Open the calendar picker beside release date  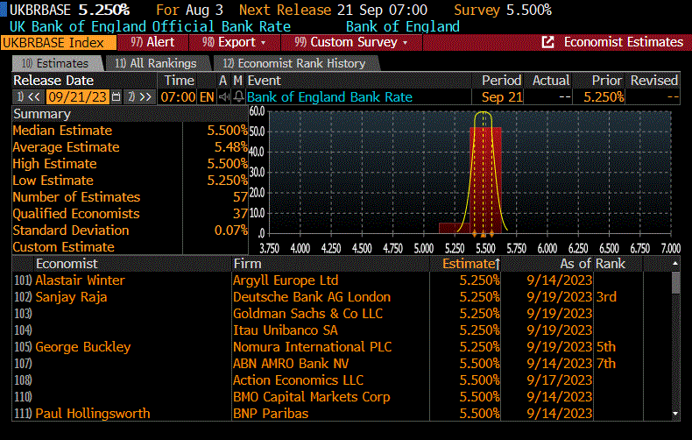[117, 96]
